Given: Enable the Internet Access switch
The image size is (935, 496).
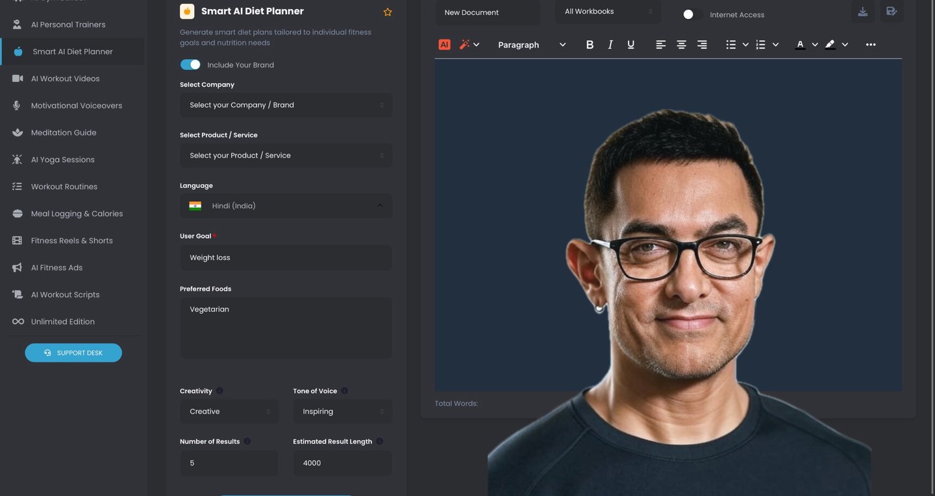Looking at the screenshot, I should (x=692, y=14).
